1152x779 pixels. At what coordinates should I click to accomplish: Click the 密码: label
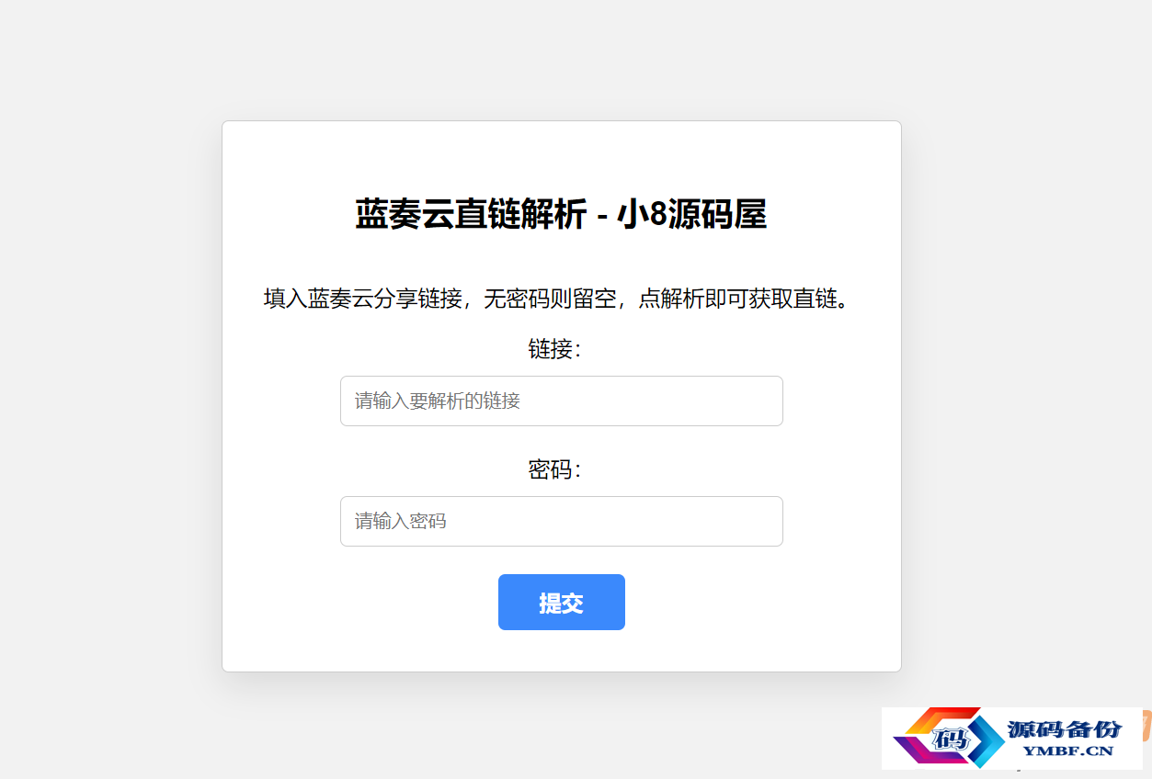click(x=554, y=469)
